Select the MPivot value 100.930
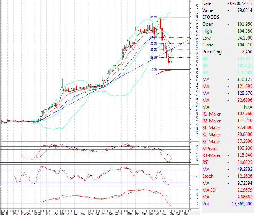 point(243,148)
